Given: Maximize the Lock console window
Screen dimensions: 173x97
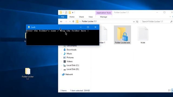Looking at the screenshot, I should [x=88, y=27].
